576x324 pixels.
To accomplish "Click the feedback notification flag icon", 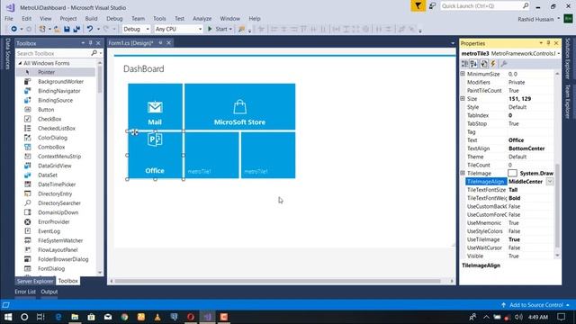I will point(418,6).
